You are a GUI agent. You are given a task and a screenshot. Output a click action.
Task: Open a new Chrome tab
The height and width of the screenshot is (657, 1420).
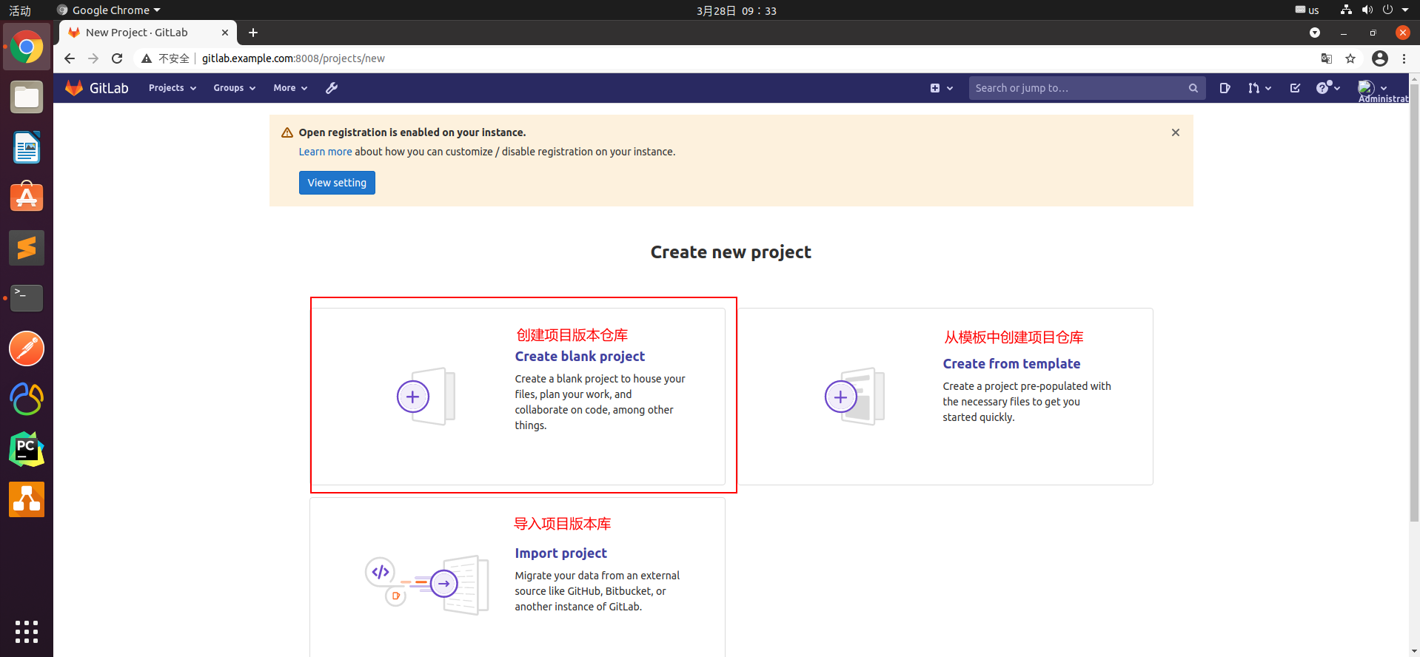pos(253,33)
